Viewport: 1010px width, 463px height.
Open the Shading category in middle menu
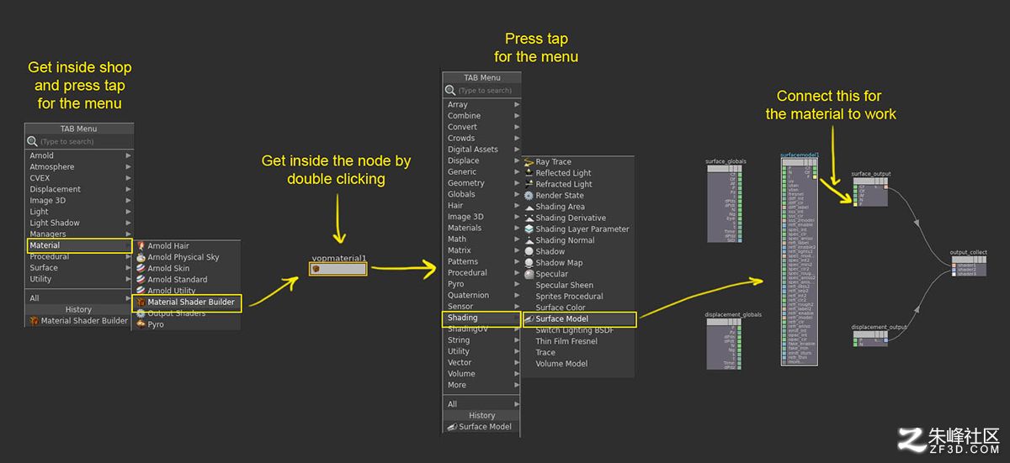click(482, 318)
